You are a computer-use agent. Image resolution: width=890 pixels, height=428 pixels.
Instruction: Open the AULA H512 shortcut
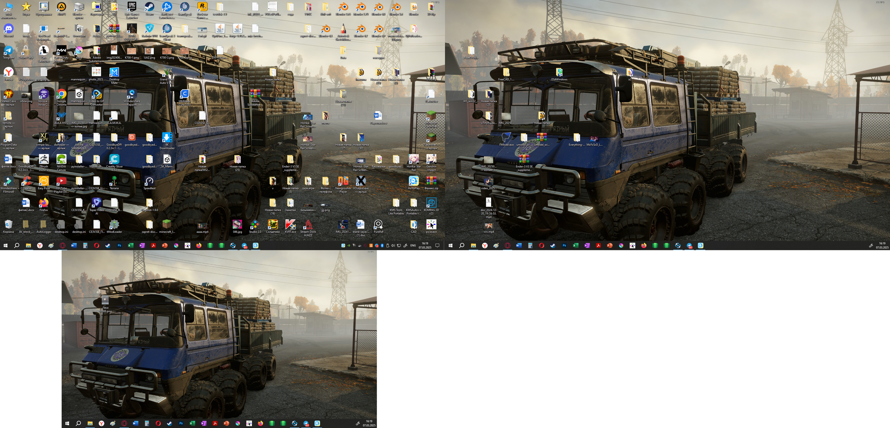point(61,118)
